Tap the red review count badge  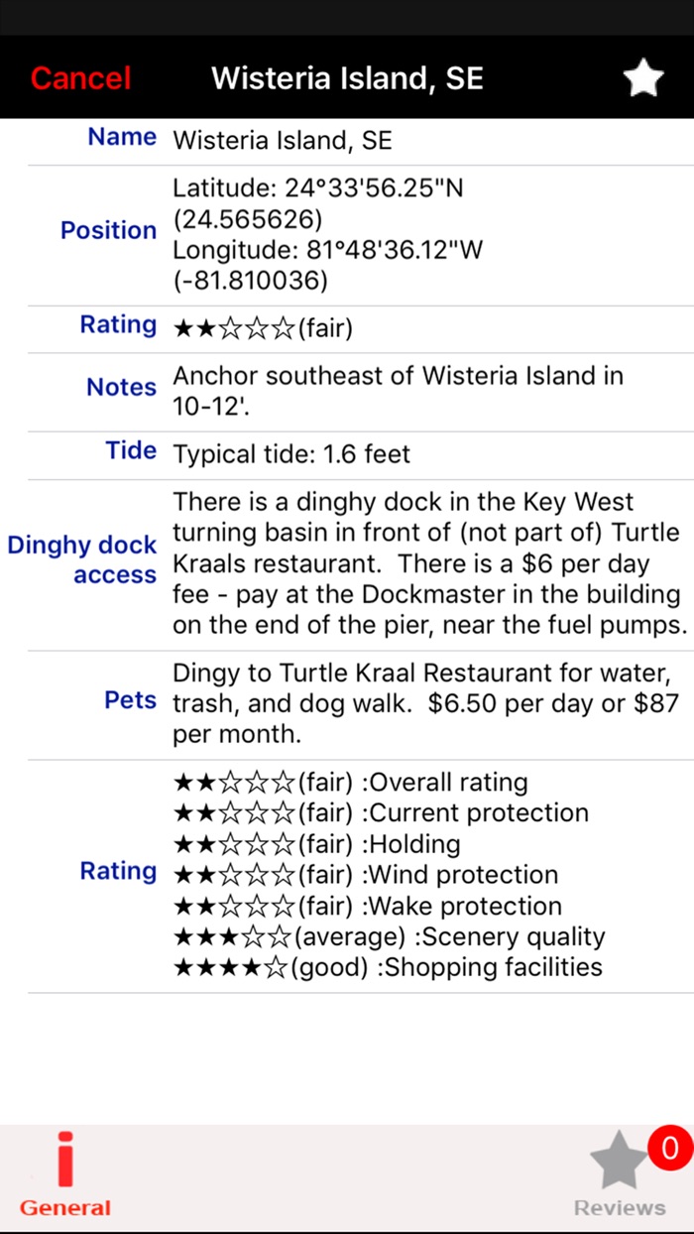tap(670, 1149)
